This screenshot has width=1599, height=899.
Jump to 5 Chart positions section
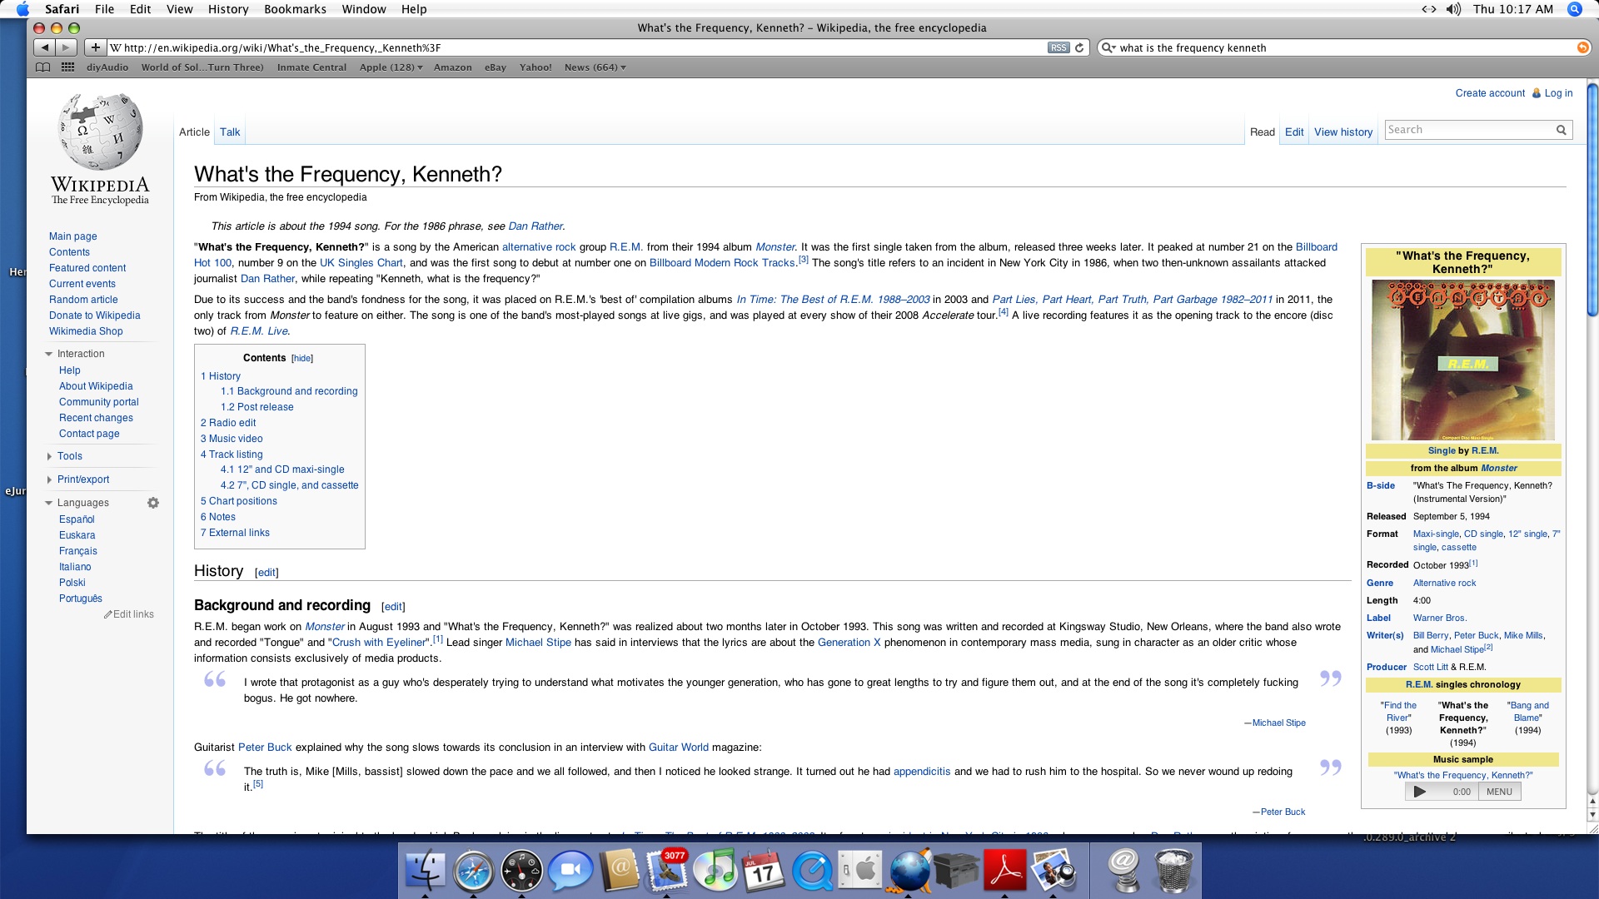[x=238, y=501]
